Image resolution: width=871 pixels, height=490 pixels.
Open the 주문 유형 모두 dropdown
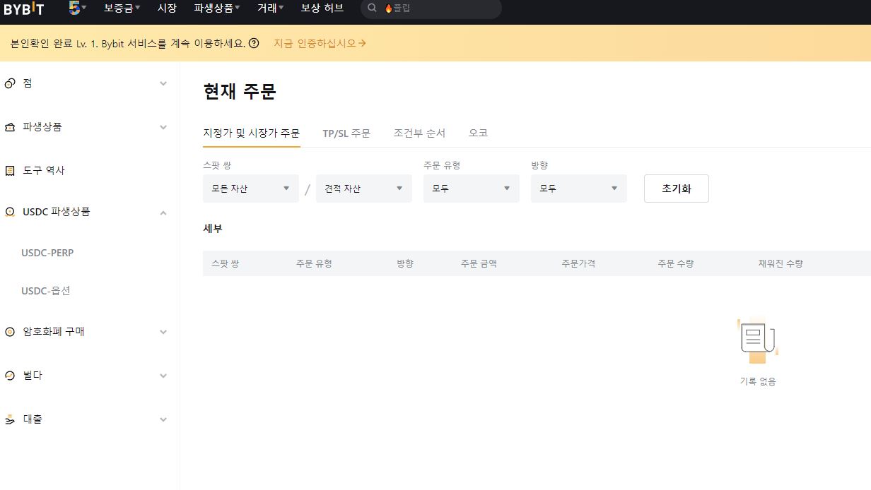[x=472, y=189]
